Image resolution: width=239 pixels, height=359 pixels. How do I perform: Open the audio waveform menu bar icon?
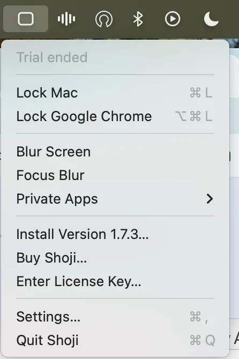click(66, 19)
